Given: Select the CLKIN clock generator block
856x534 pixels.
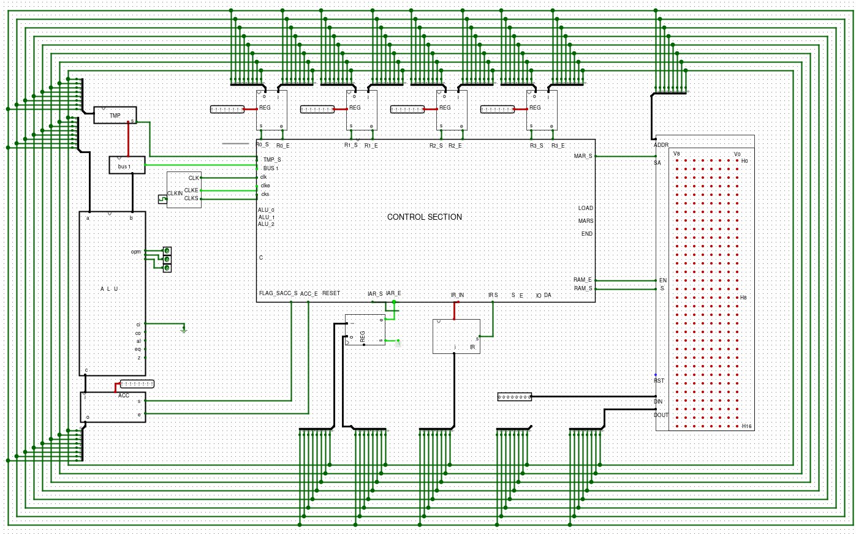Looking at the screenshot, I should click(184, 190).
